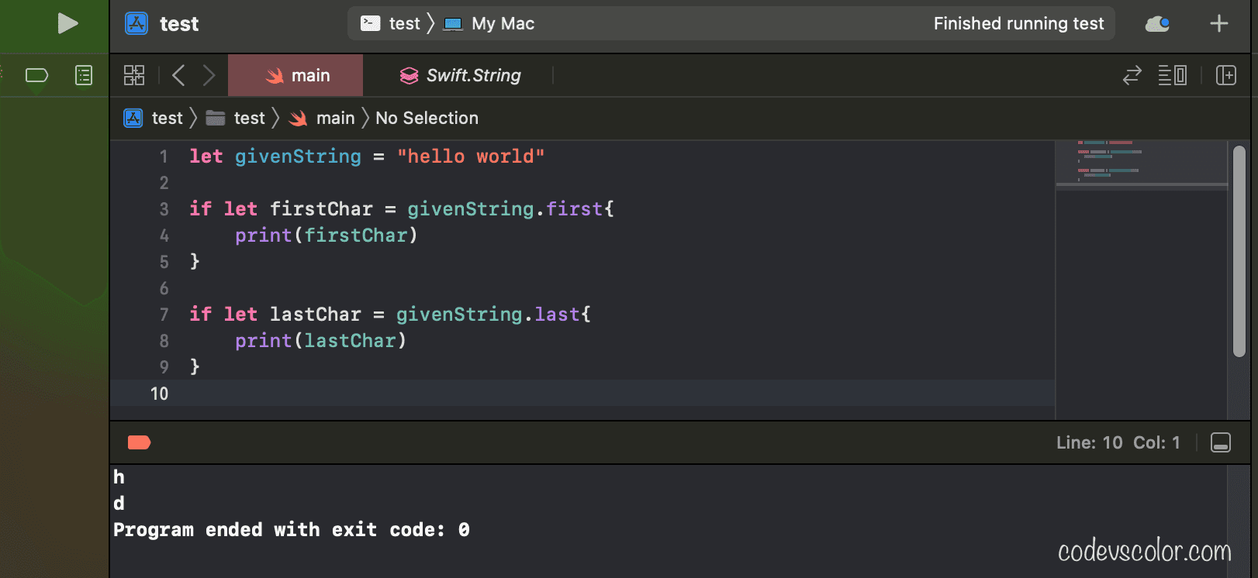Open the cloud status icon

[1157, 24]
